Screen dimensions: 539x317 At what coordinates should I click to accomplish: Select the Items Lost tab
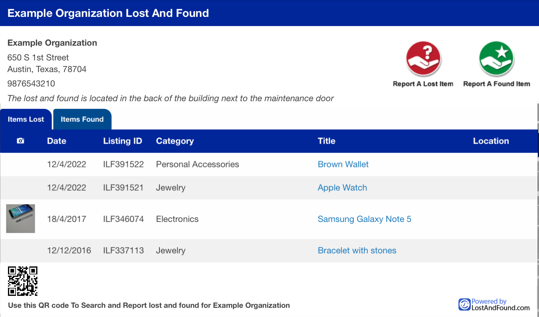tap(26, 119)
